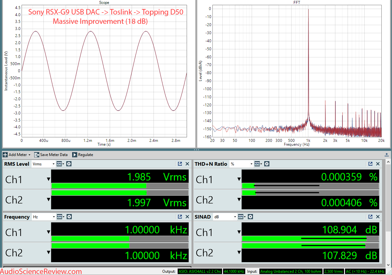Click Save Meter Data button

51,155
